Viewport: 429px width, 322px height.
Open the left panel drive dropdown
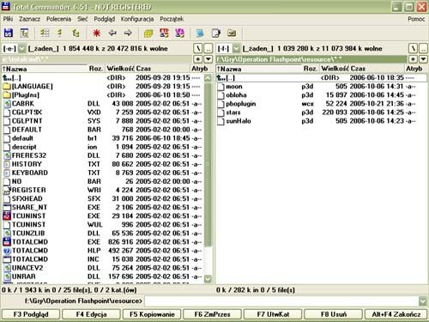click(21, 48)
